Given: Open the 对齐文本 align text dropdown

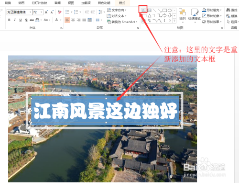Looking at the screenshot, I should coord(117,16).
